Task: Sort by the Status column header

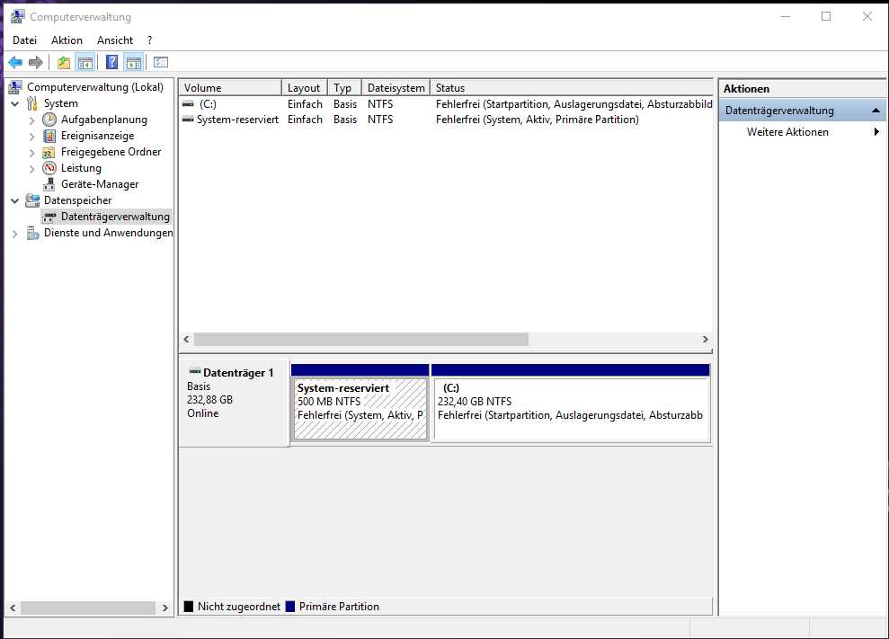Action: click(572, 88)
